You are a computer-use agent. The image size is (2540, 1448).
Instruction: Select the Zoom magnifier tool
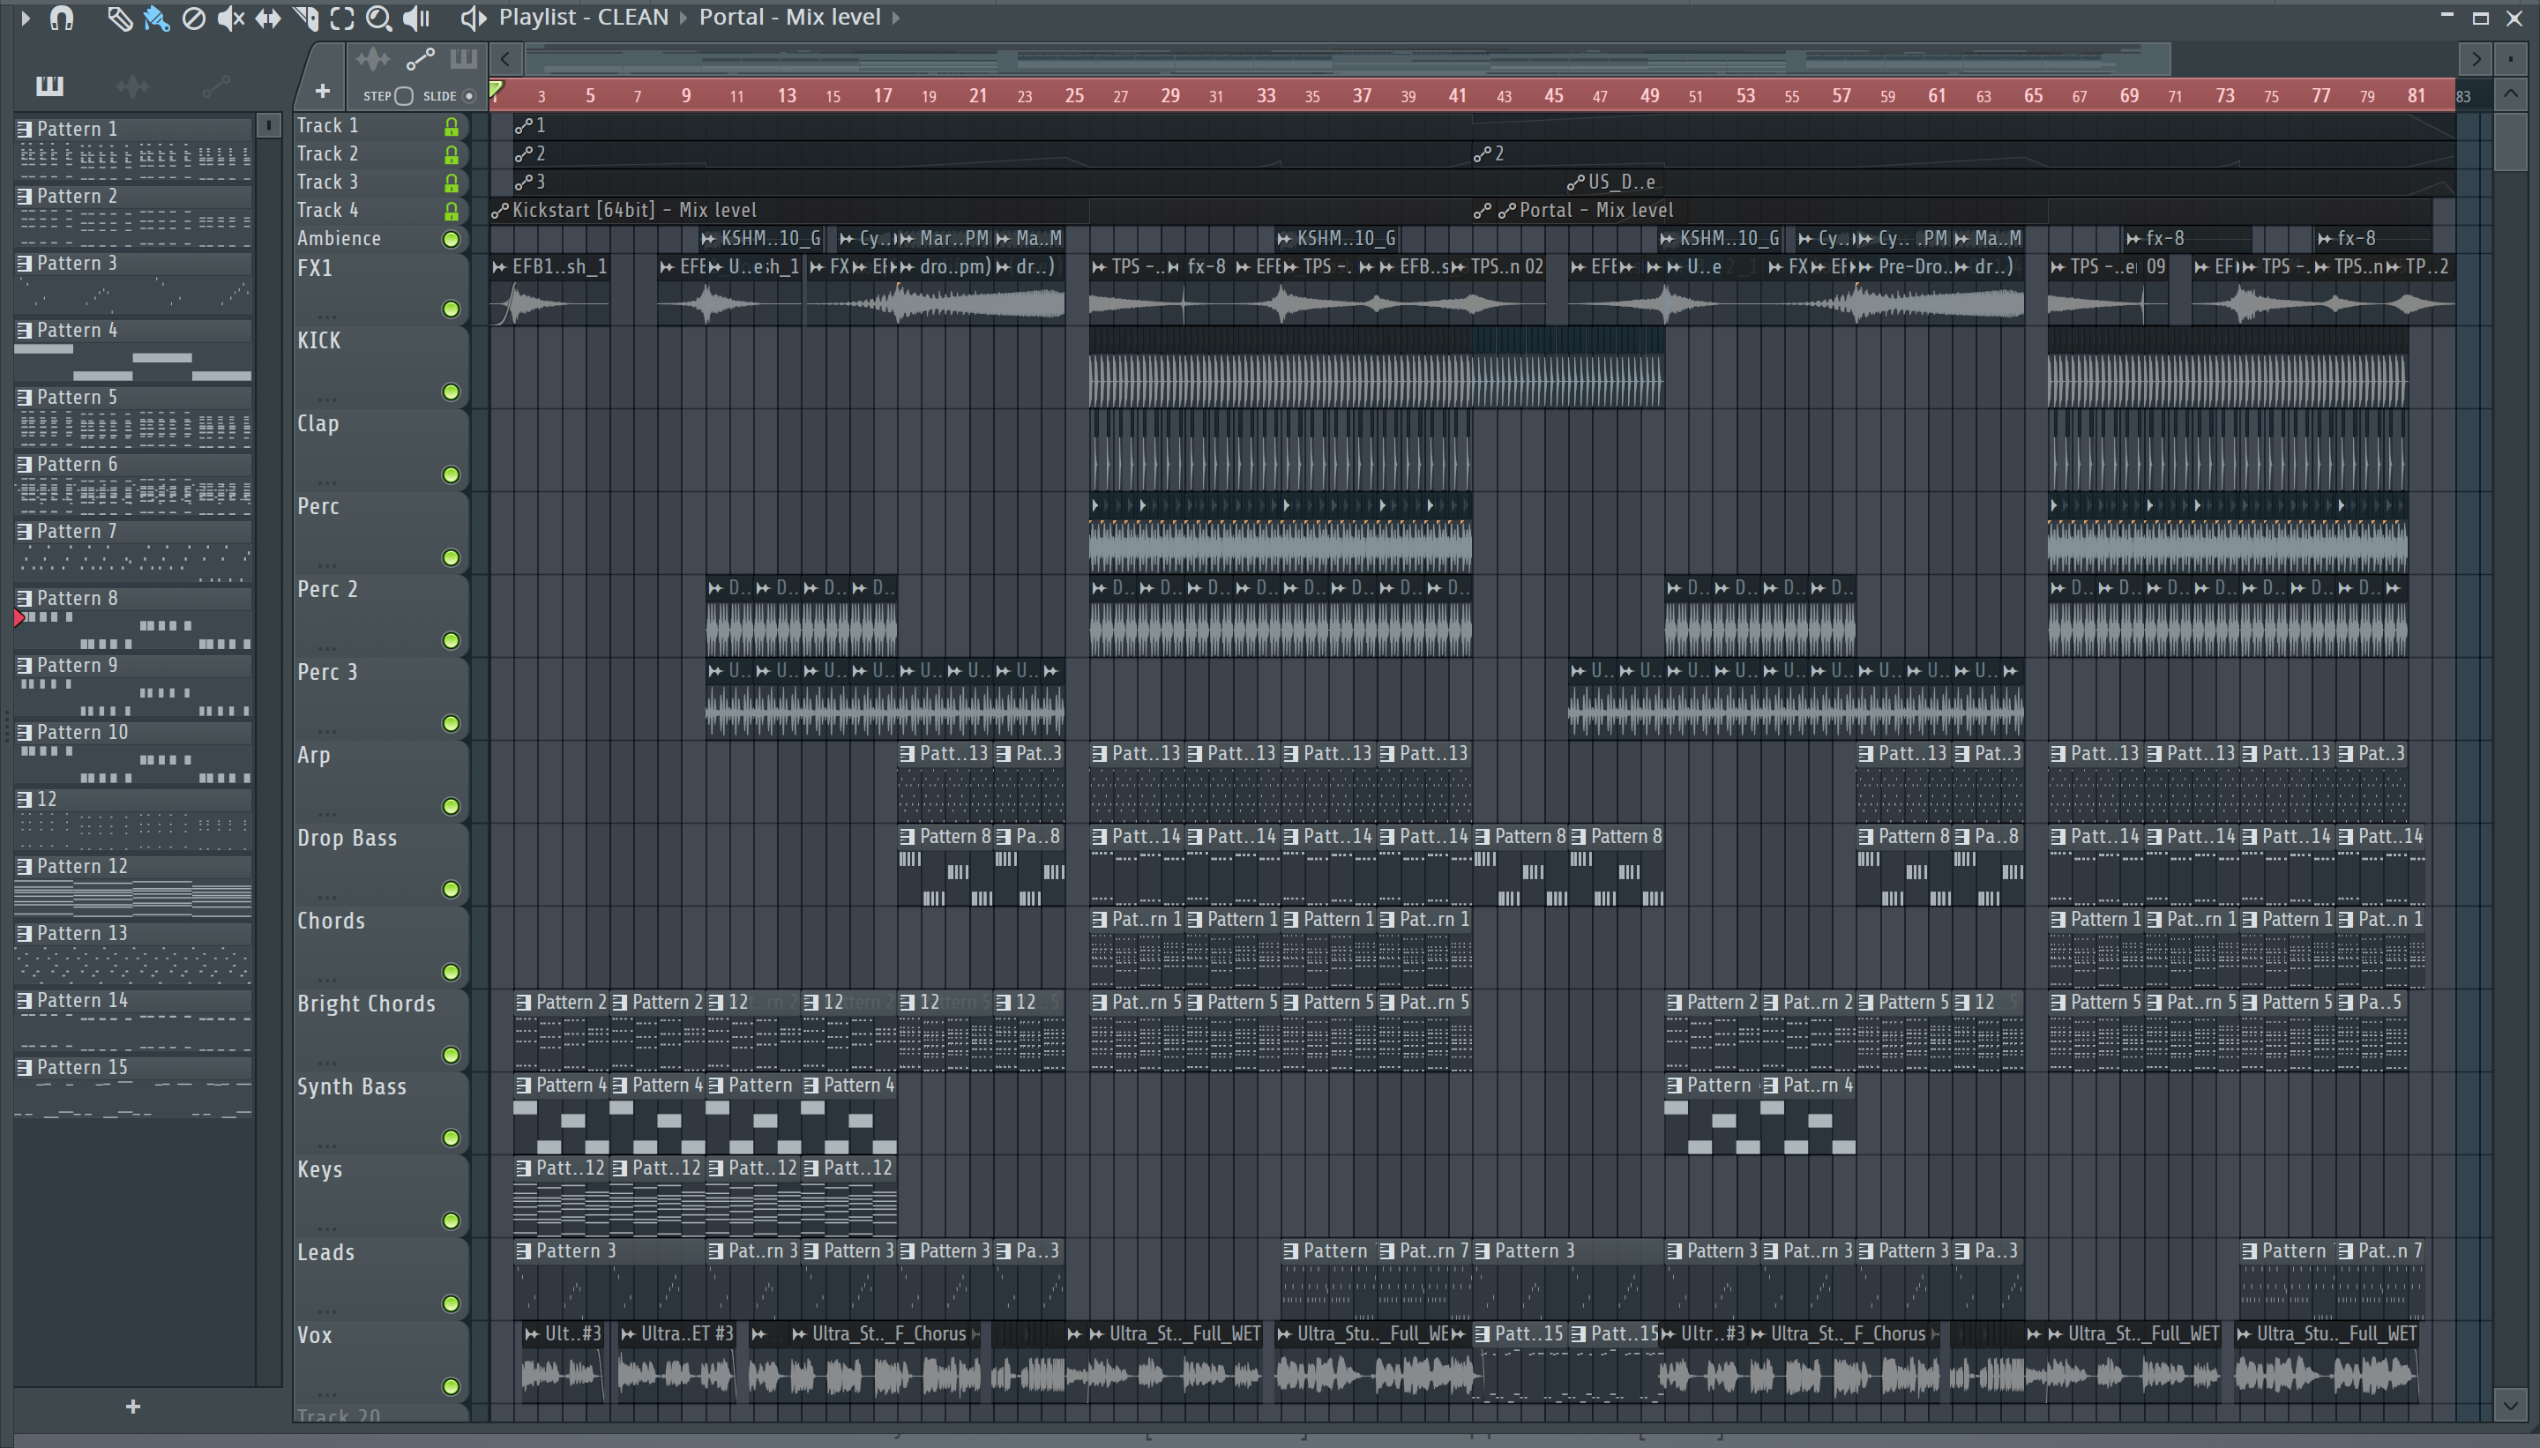(378, 18)
